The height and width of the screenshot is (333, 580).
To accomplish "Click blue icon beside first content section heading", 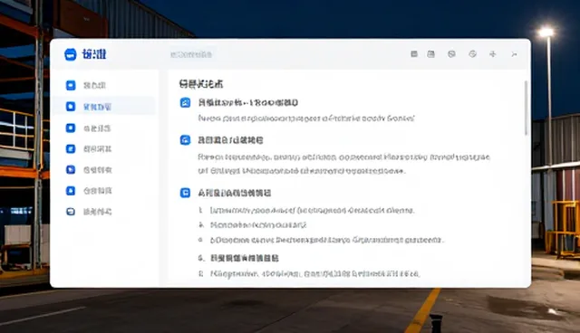I will (x=185, y=102).
